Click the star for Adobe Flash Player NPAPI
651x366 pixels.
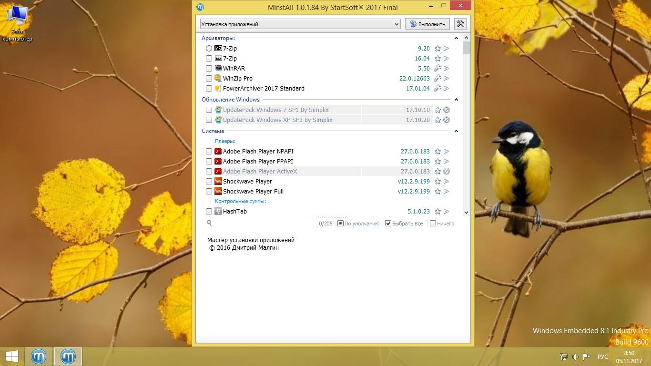[x=437, y=152]
